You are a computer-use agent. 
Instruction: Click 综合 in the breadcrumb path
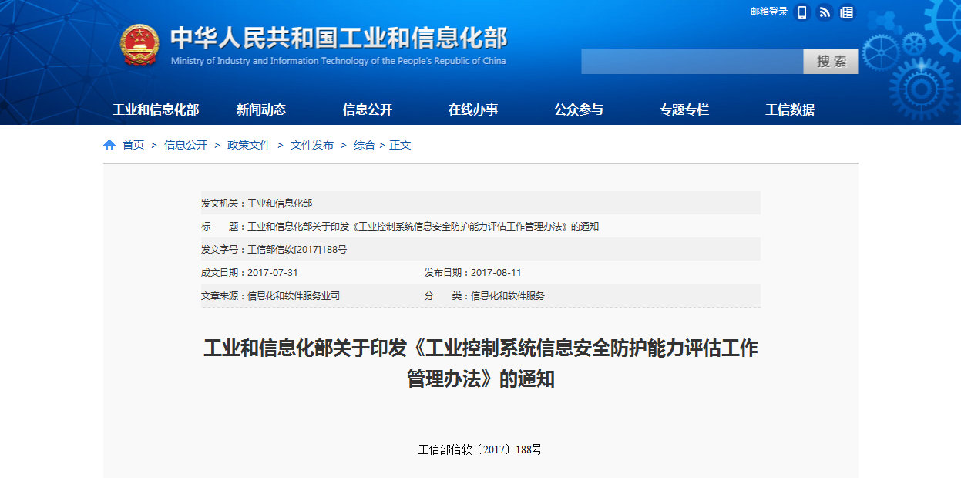point(364,145)
